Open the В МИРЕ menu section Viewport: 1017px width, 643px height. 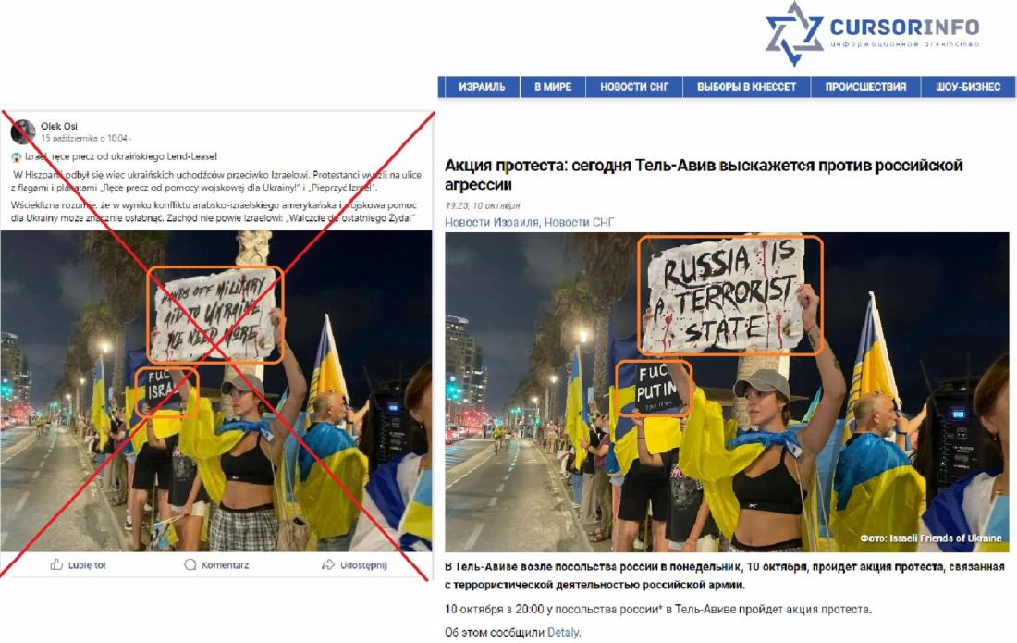pos(553,87)
